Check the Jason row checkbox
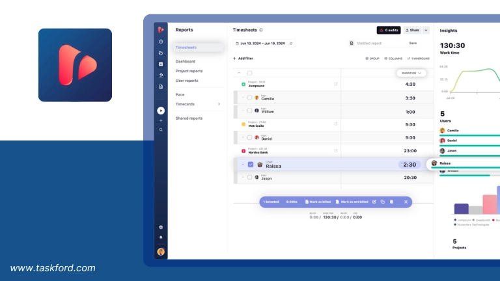 point(250,177)
